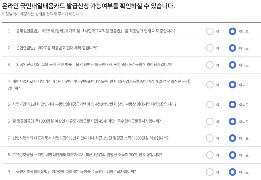Viewport: 261px width, 180px height.
Task: Select 예 for question 1 about 공무원연금법
Action: point(210,32)
